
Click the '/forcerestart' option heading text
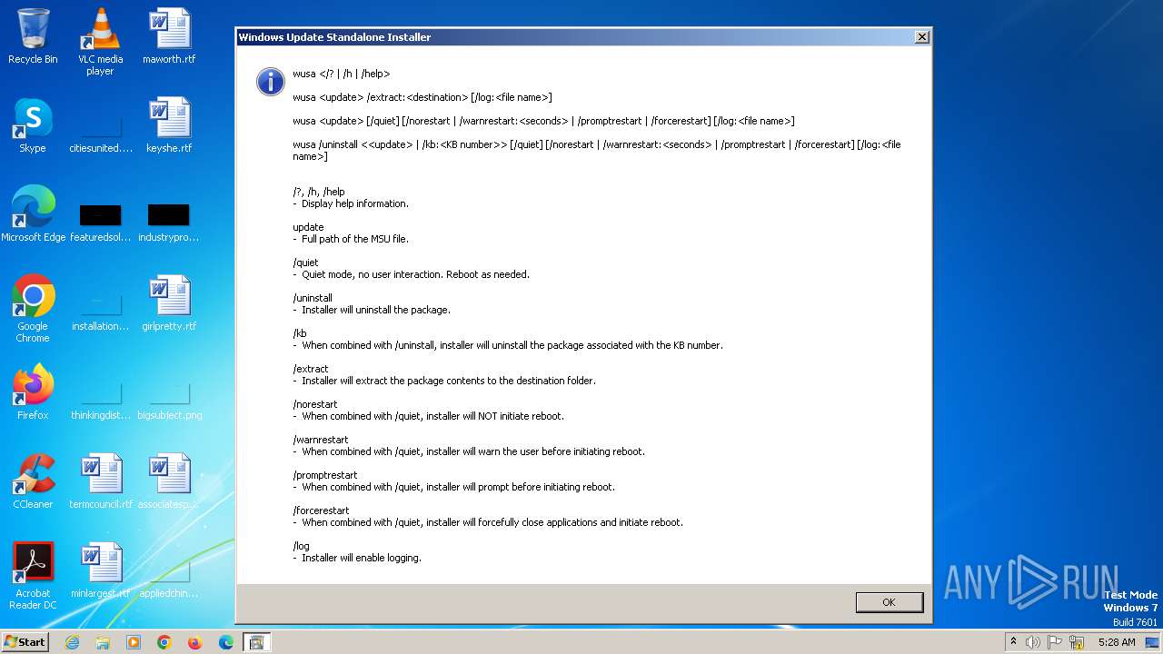point(321,510)
